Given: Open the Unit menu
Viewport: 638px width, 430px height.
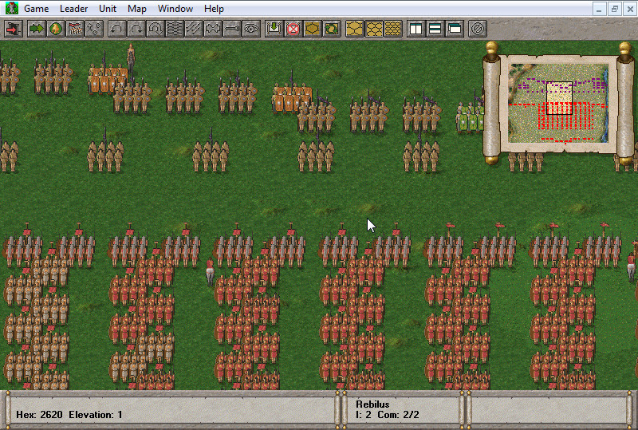Looking at the screenshot, I should coord(108,9).
